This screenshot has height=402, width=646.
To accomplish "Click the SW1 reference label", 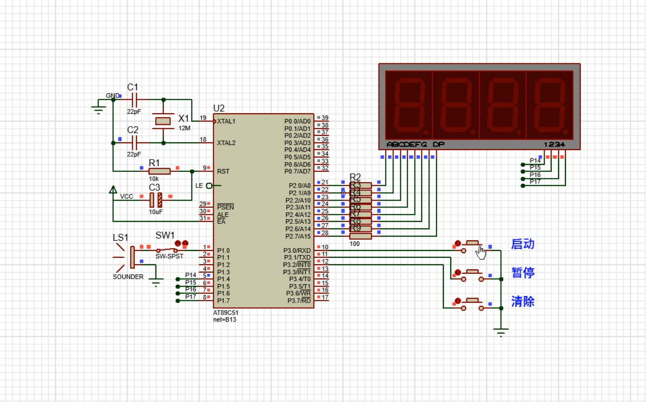I will tap(165, 236).
